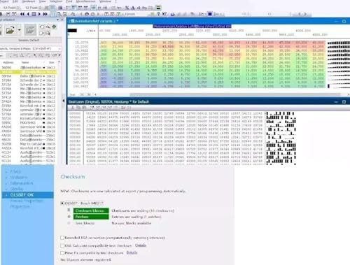Collapse the left panel with the splitter arrow
The width and height of the screenshot is (350, 265).
(x=64, y=101)
